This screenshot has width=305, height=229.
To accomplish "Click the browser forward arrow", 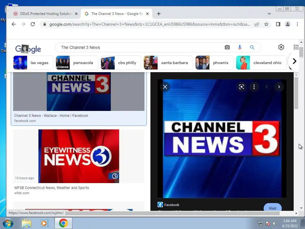I will 23,24.
